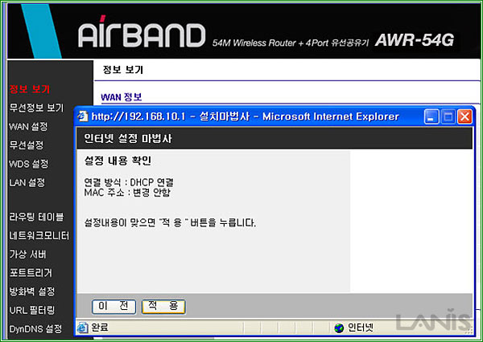The image size is (483, 342).
Task: Select WAN 설정 in the sidebar
Action: [28, 126]
